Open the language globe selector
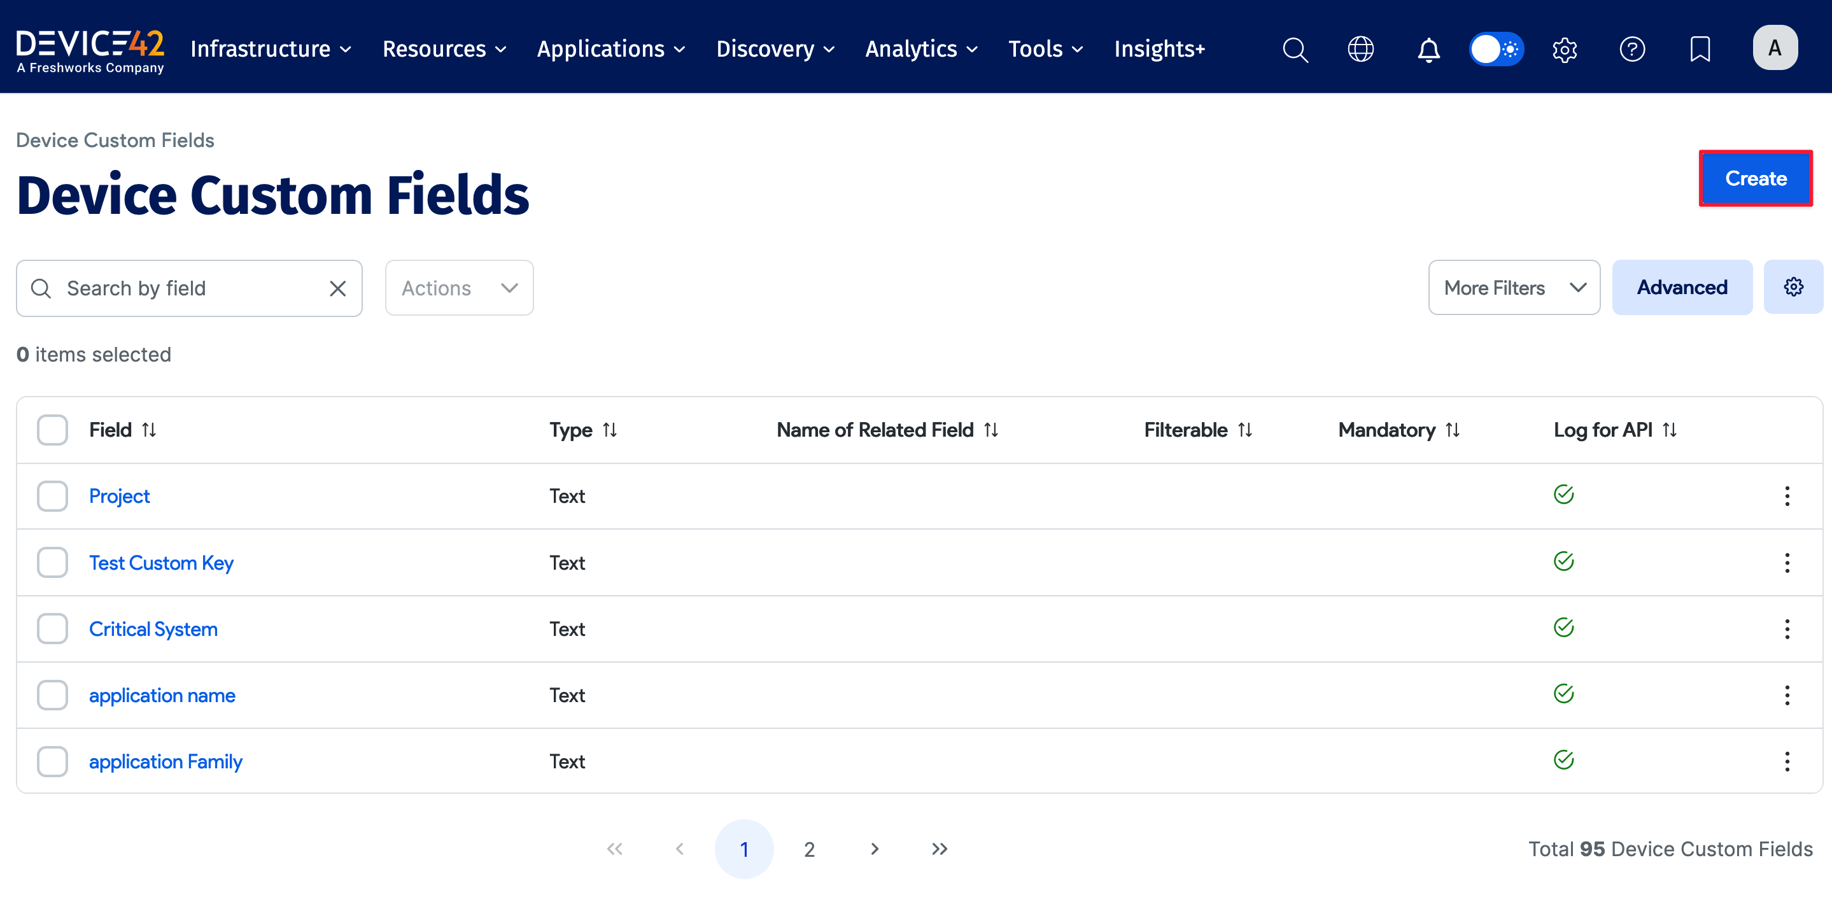 click(1360, 49)
